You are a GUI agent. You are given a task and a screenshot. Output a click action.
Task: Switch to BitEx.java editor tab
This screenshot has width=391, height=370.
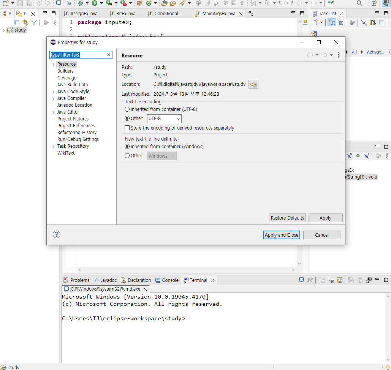(123, 13)
